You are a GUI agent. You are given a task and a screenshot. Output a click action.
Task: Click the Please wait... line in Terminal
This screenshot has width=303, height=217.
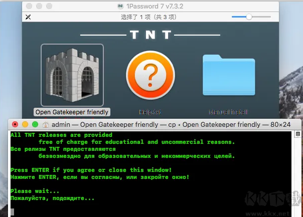pos(35,191)
